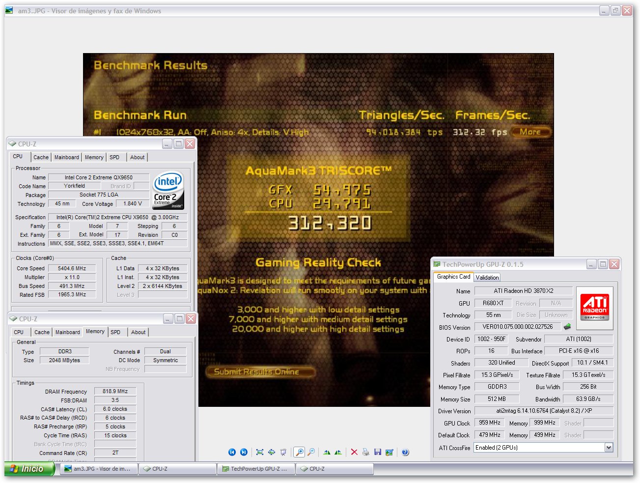Click the BIOS Version field in GPU-Z
640x483 pixels.
click(518, 326)
